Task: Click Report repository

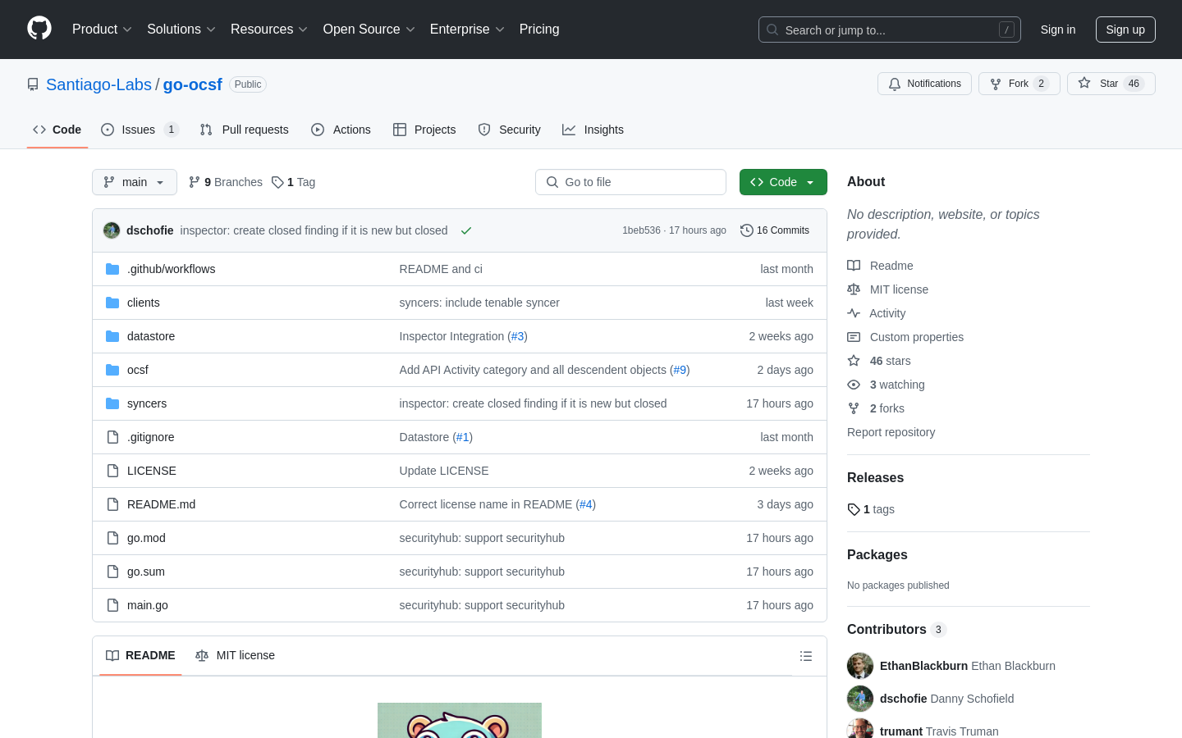Action: tap(891, 432)
